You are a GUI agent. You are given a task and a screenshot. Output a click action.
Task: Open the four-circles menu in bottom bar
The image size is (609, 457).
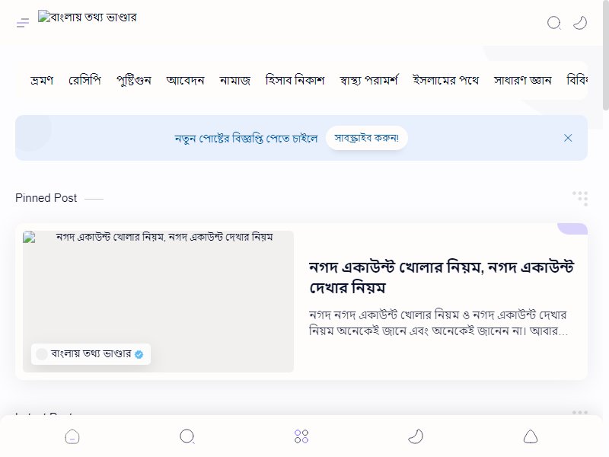point(301,436)
